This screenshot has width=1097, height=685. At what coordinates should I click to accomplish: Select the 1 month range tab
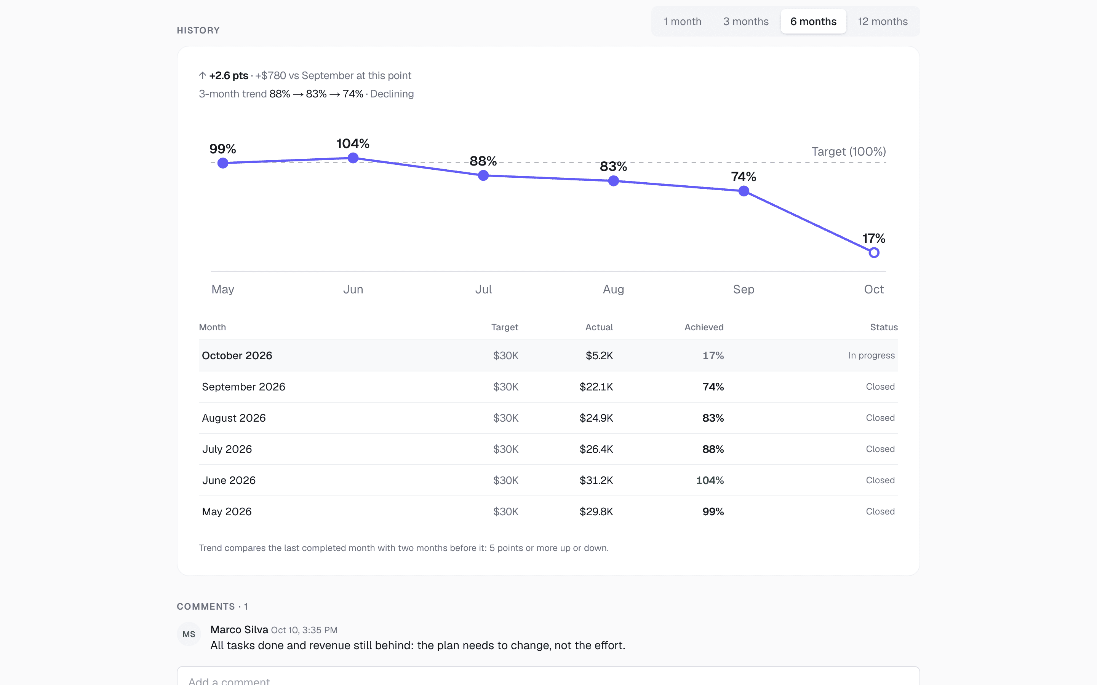coord(682,21)
